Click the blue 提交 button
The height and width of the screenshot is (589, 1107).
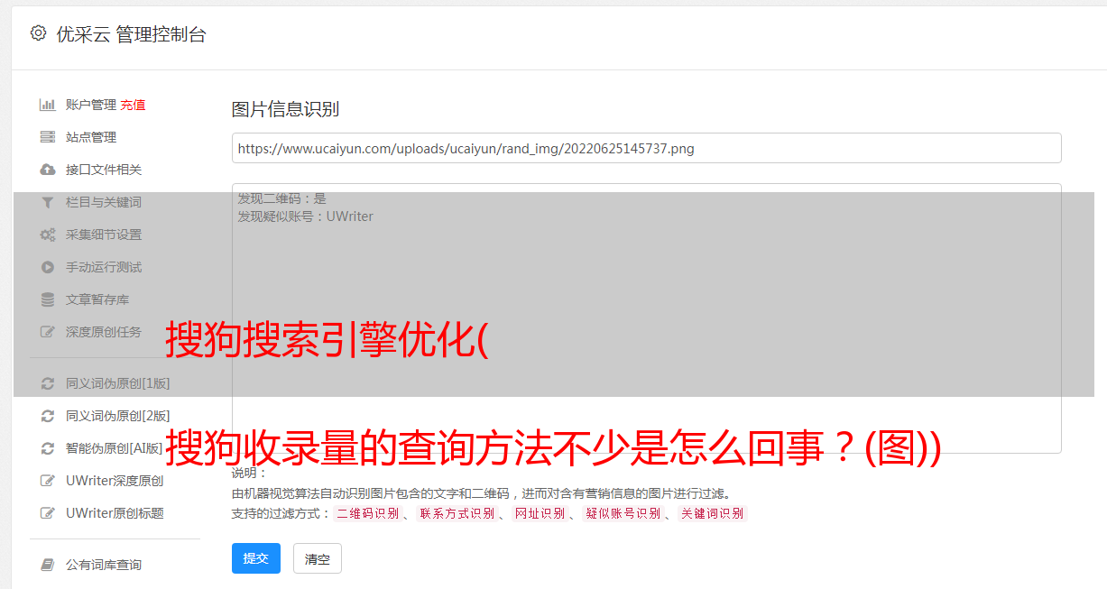pos(256,558)
